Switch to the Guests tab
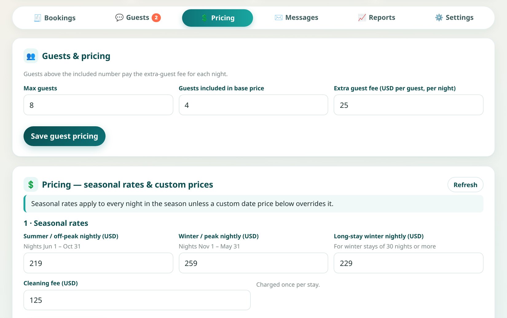This screenshot has width=507, height=318. 138,18
